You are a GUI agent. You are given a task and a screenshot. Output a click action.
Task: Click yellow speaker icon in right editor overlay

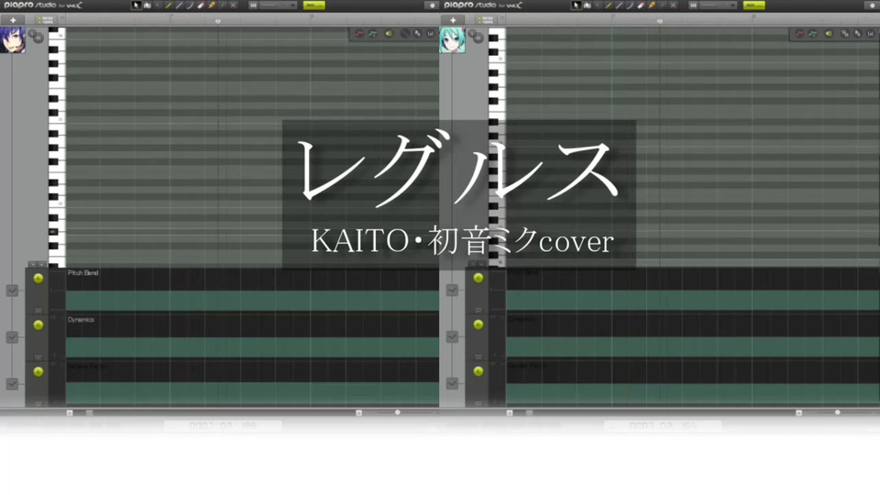pos(829,34)
